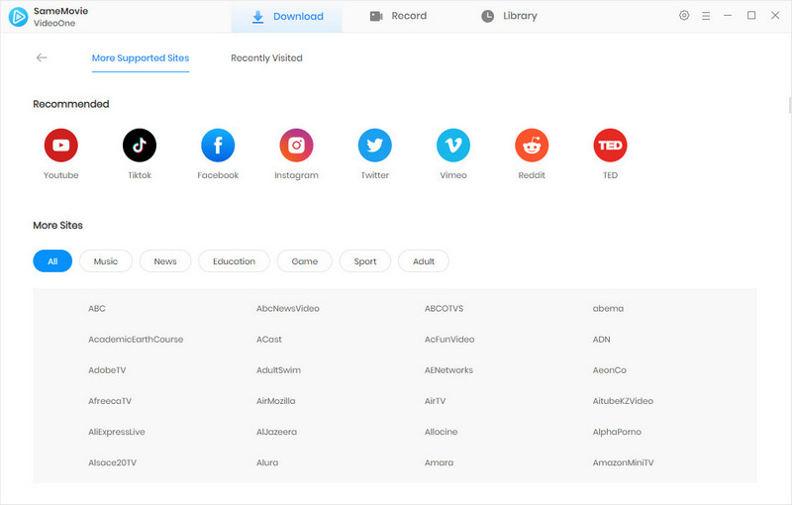The image size is (792, 505).
Task: Filter sites by Sport category
Action: pyautogui.click(x=365, y=261)
